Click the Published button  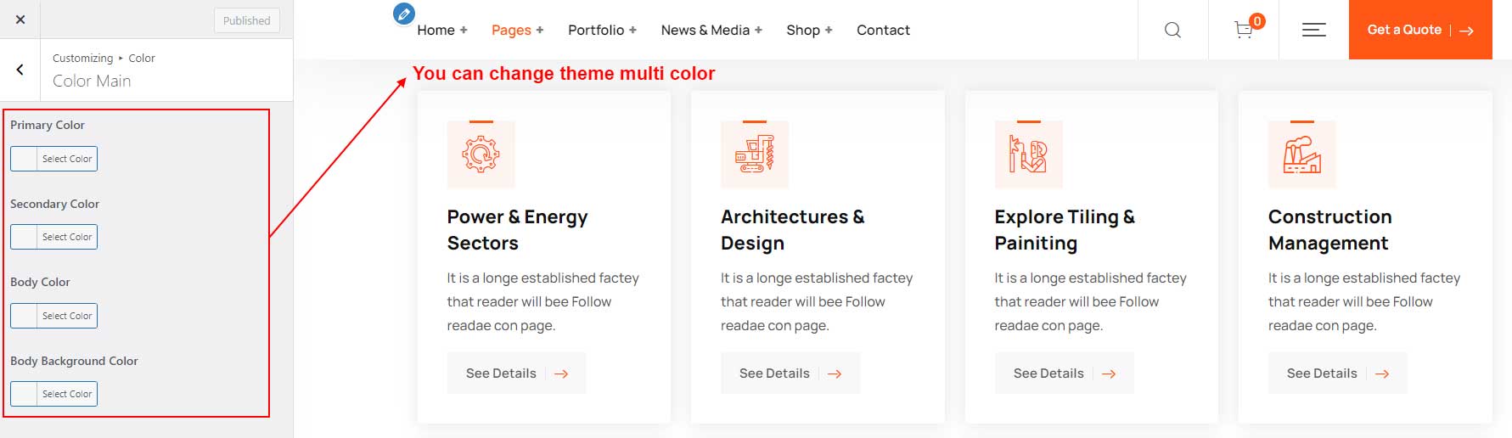click(247, 20)
